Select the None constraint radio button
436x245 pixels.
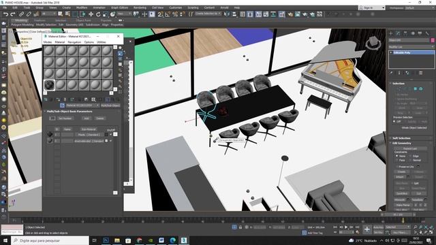pyautogui.click(x=396, y=156)
